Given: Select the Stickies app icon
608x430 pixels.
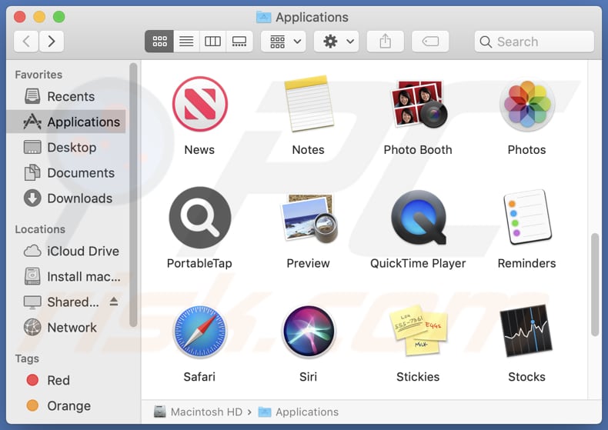Looking at the screenshot, I should click(x=418, y=331).
